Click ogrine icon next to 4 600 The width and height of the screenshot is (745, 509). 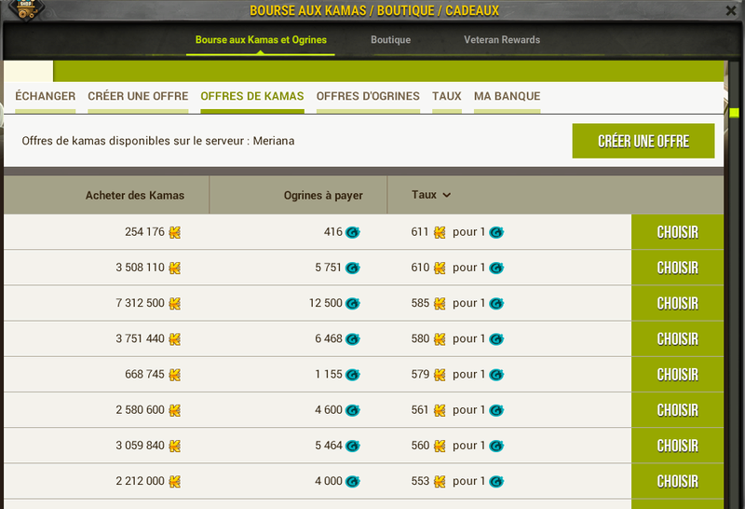[x=353, y=410]
